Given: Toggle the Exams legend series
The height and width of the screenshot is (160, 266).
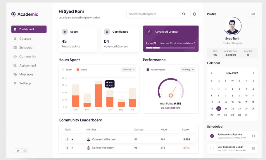Looking at the screenshot, I should click(82, 70).
